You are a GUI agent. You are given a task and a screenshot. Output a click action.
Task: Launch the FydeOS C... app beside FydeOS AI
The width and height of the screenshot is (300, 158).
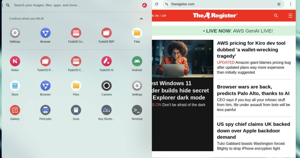pos(76,61)
